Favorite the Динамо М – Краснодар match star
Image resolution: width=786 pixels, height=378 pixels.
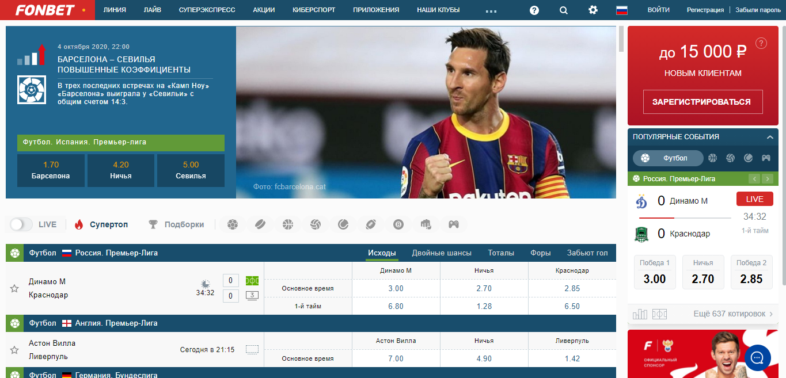pos(14,288)
